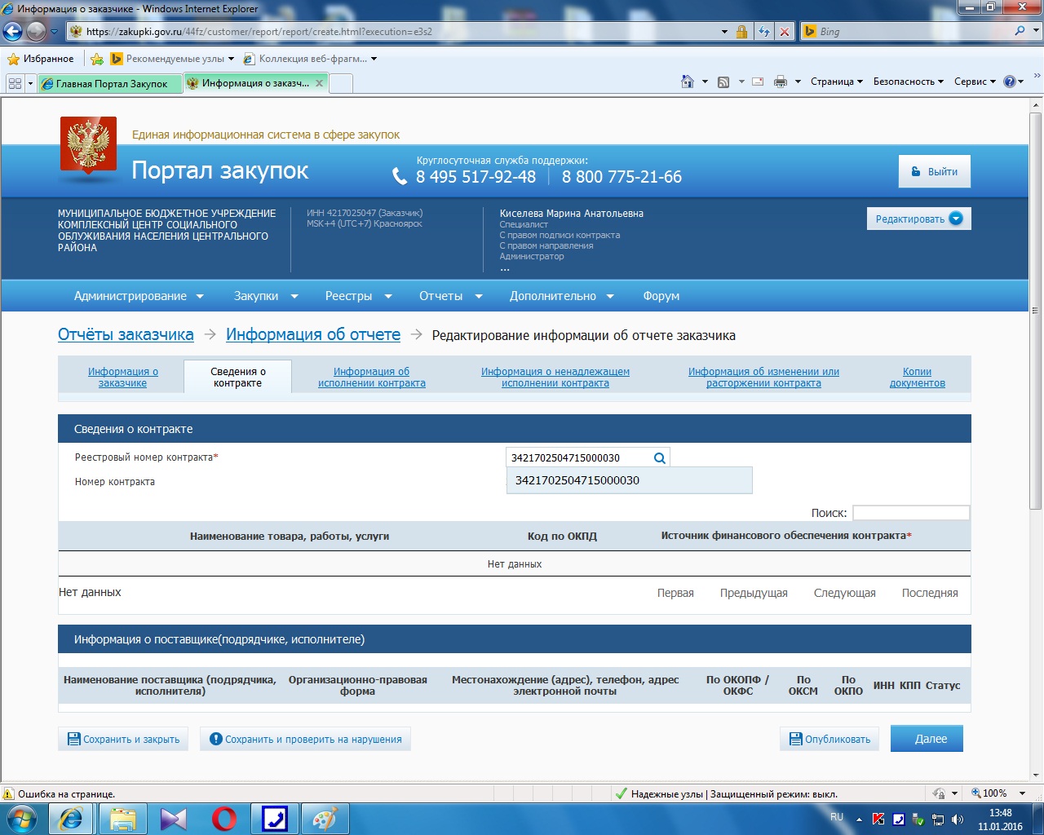1044x835 pixels.
Task: Click the Поиск input field
Action: click(910, 513)
